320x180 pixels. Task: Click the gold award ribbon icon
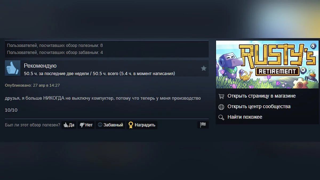tap(131, 125)
